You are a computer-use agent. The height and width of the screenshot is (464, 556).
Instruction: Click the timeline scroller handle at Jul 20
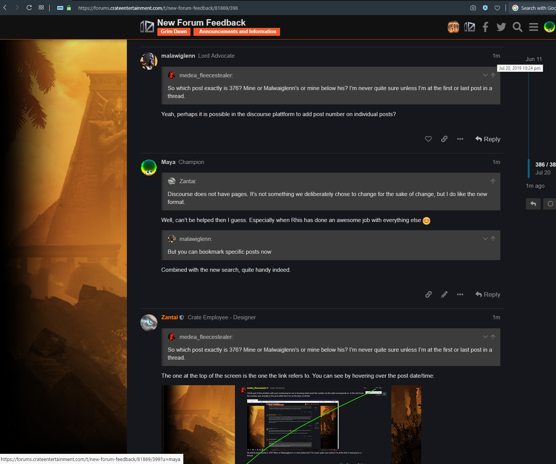tap(529, 168)
